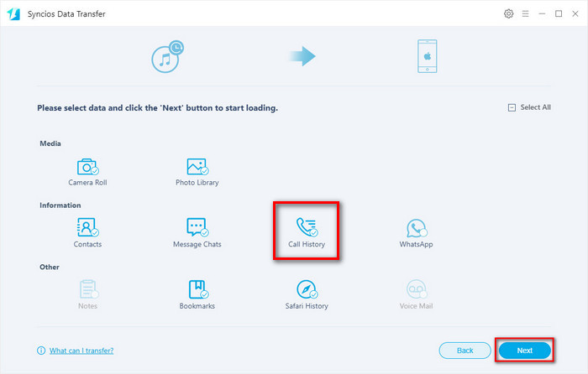Select the Call History data type
This screenshot has width=588, height=374.
click(307, 233)
